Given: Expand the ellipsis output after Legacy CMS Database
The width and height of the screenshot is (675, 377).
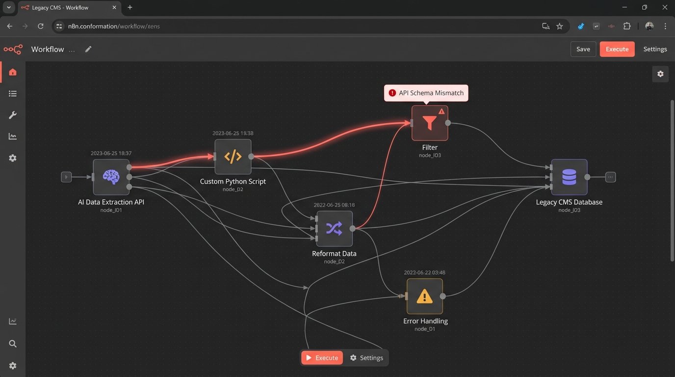Looking at the screenshot, I should [x=610, y=177].
